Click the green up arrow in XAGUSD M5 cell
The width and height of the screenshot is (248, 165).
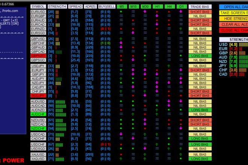coord(121,159)
